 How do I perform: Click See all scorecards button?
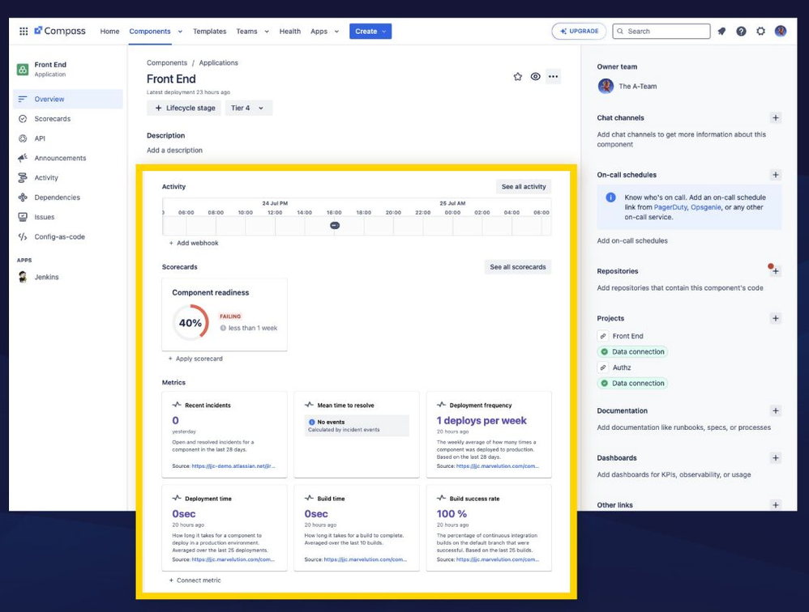[x=517, y=267]
